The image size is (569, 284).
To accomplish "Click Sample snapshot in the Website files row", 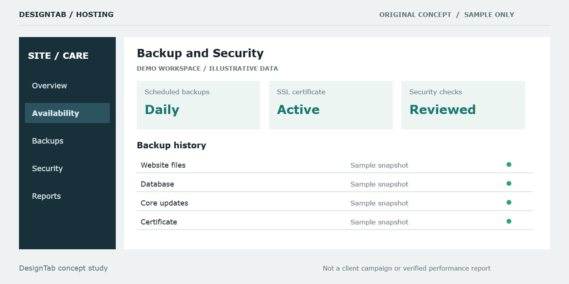I will (379, 165).
